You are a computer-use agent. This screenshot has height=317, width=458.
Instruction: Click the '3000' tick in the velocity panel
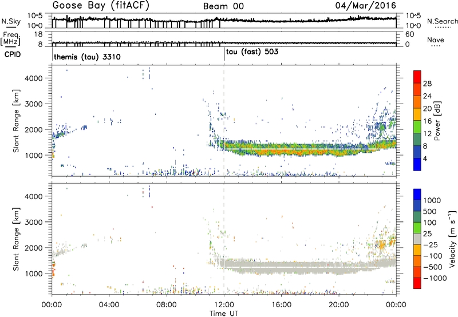[x=34, y=222]
